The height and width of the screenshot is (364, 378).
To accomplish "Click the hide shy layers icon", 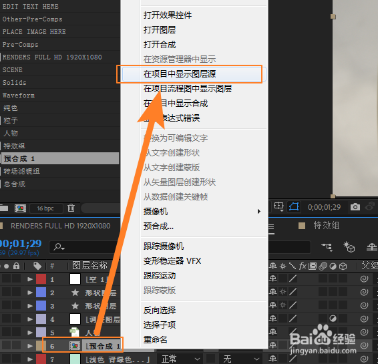I will (372, 247).
